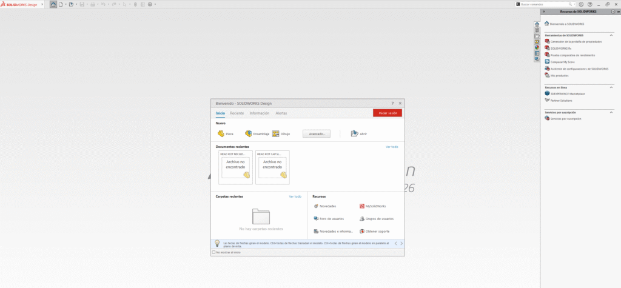Click the Print icon in the toolbar
621x288 pixels.
93,4
